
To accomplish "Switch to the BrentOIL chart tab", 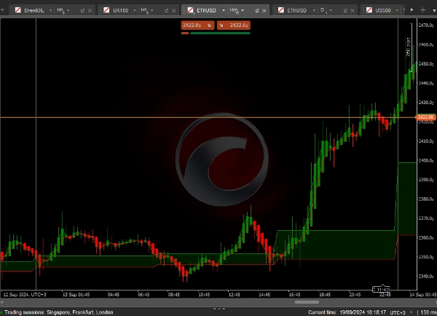I will point(34,11).
